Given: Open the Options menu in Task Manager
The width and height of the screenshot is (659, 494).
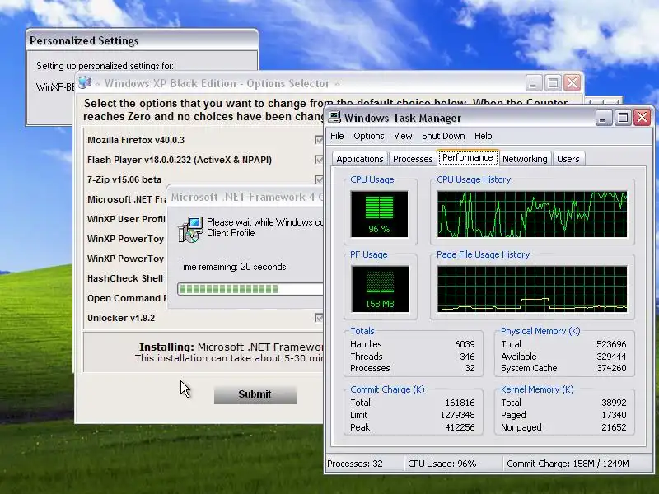Looking at the screenshot, I should (368, 136).
